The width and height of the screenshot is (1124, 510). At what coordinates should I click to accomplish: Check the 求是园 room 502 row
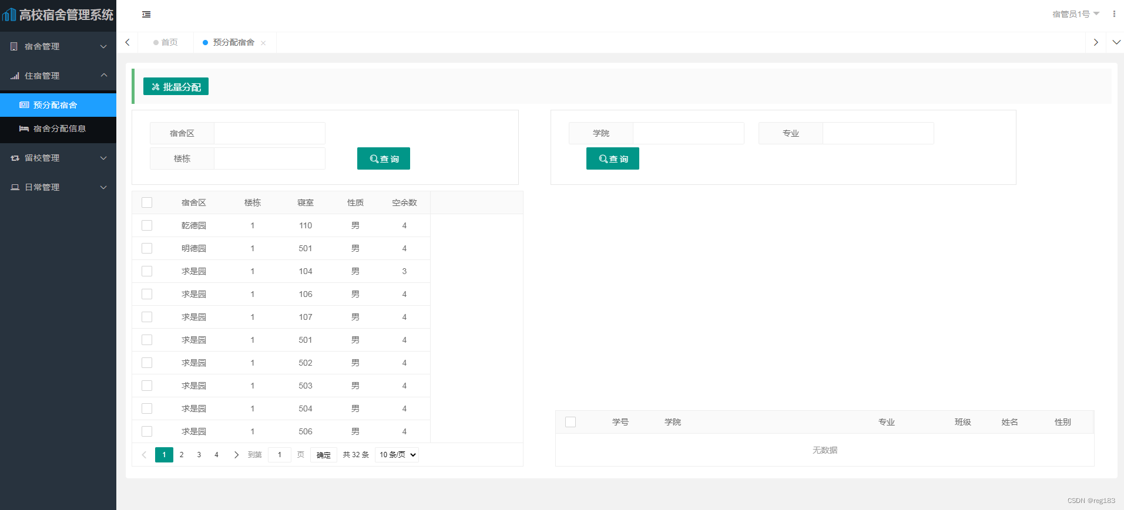(x=147, y=363)
